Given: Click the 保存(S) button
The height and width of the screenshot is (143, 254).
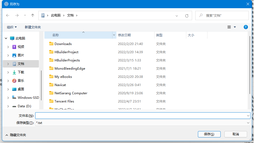Looking at the screenshot, I should click(x=209, y=134).
